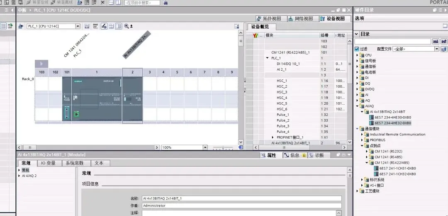
Task: Click the go-to-network-view icon beside device selector
Action: (x=21, y=26)
